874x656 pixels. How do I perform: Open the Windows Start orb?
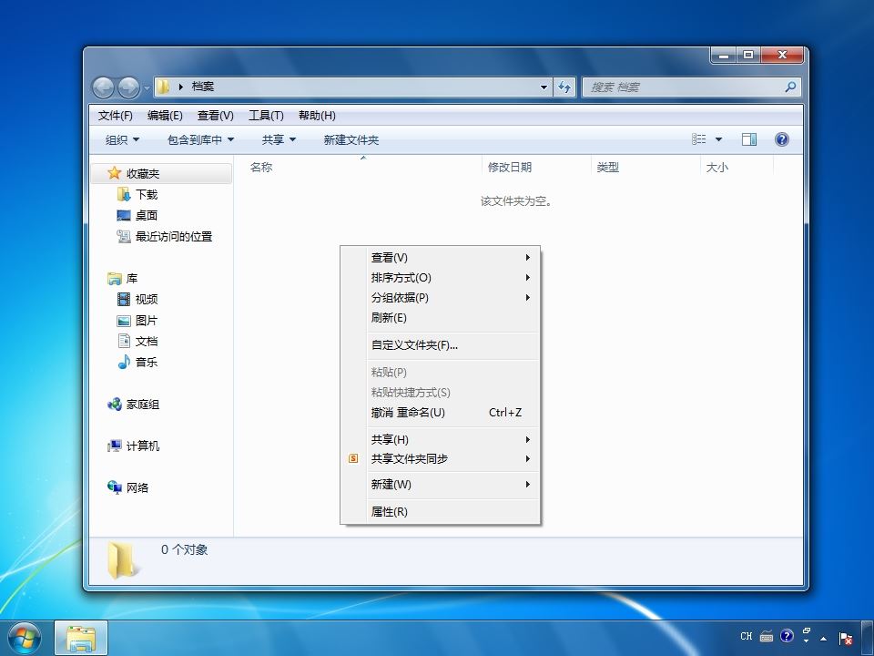25,638
